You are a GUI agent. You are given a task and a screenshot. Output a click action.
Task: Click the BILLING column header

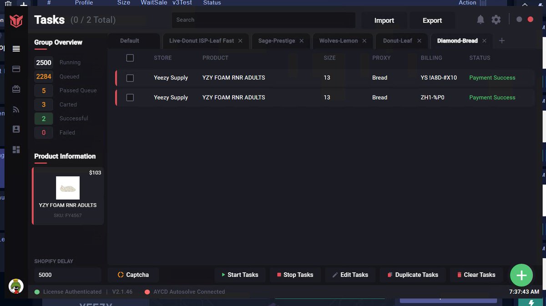click(x=431, y=58)
